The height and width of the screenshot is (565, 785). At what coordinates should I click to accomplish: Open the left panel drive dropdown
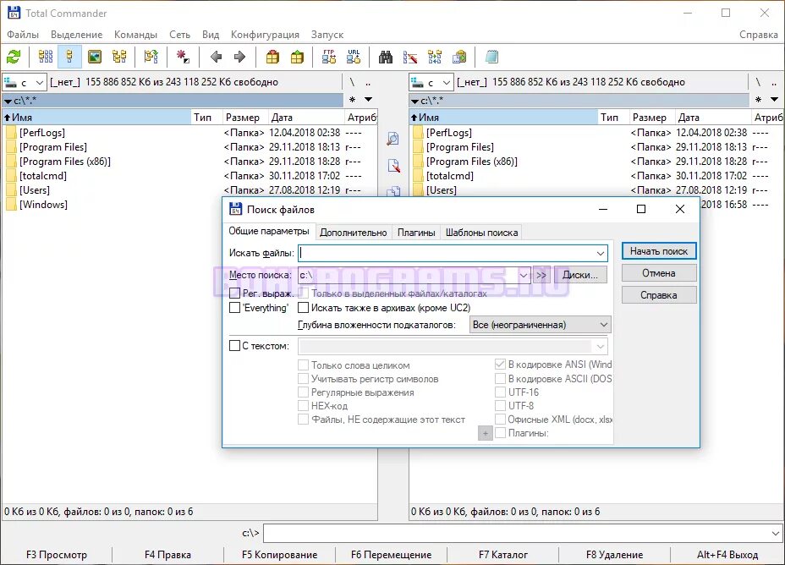40,83
